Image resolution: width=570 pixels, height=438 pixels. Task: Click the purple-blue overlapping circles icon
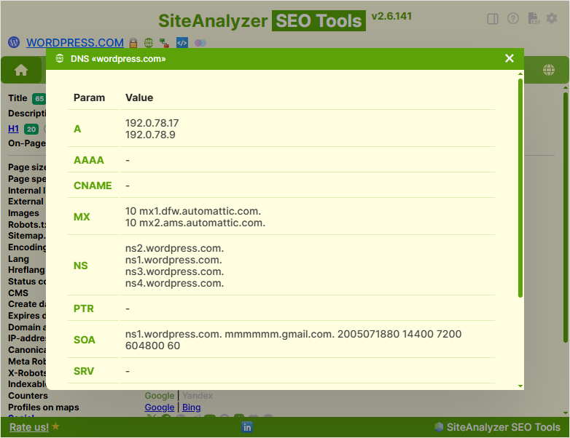pos(200,43)
